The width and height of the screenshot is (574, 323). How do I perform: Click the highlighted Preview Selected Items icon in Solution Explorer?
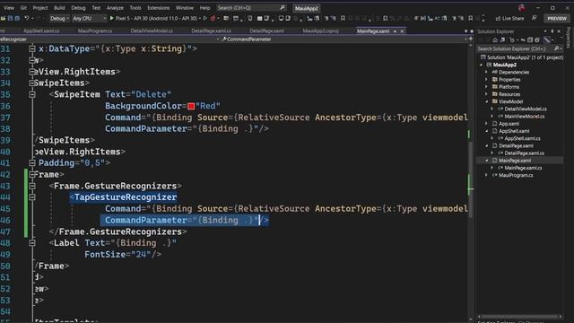tap(546, 39)
